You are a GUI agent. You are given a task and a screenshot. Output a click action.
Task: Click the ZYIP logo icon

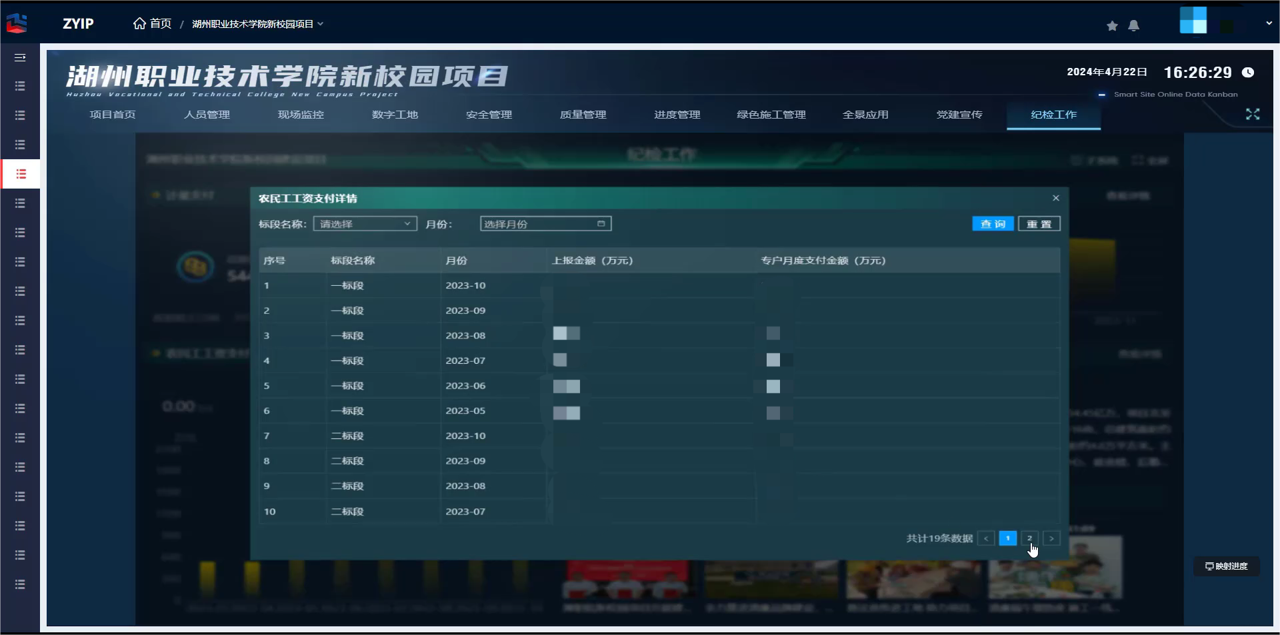tap(17, 23)
